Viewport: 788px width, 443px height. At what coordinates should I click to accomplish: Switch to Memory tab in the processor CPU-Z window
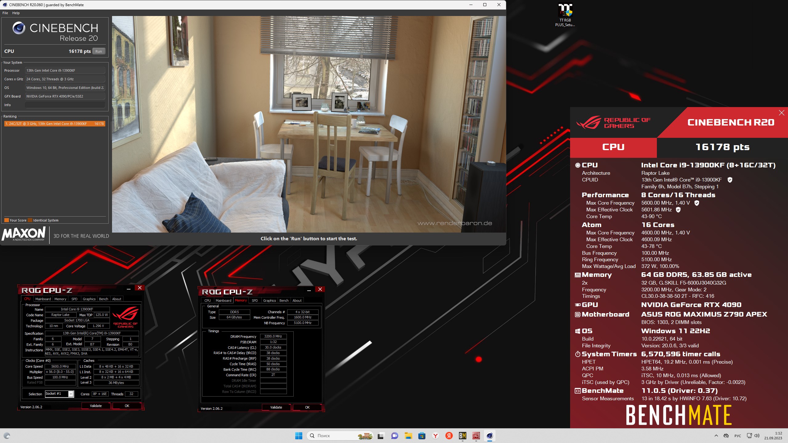click(60, 299)
